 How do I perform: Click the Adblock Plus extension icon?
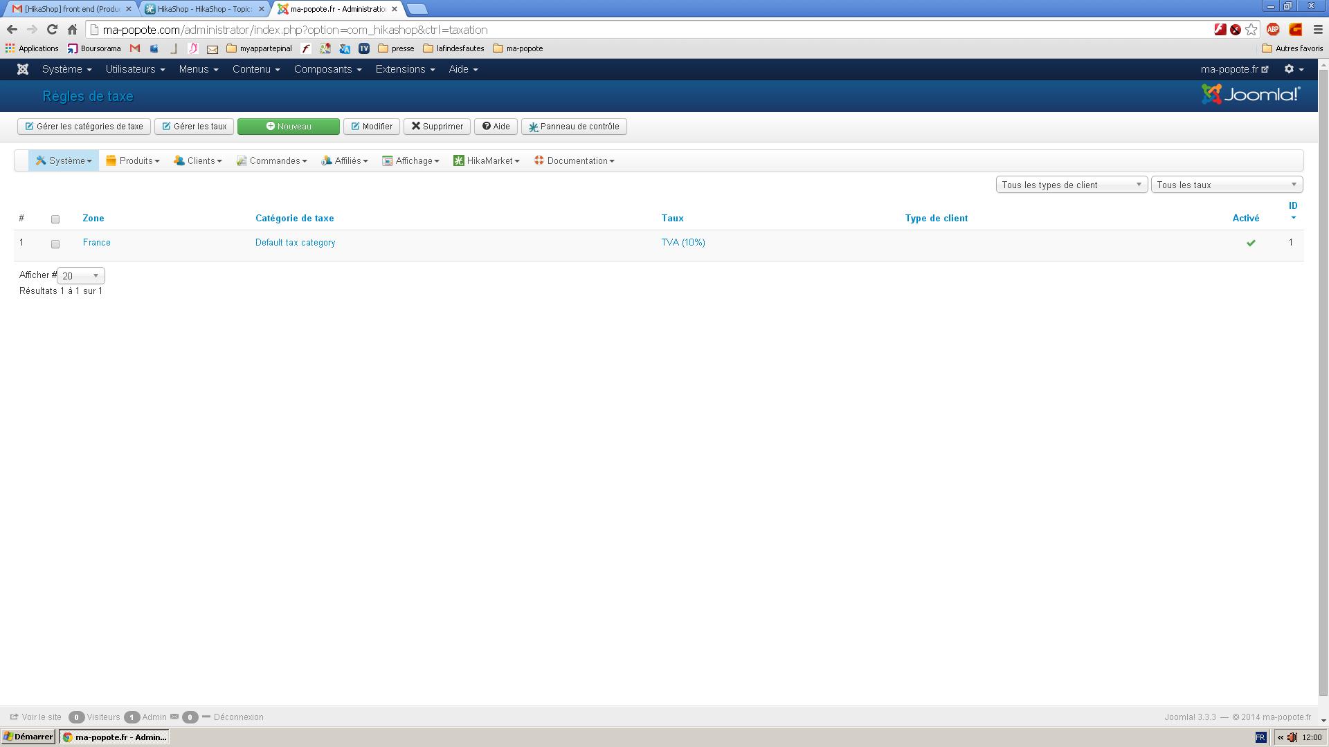coord(1272,30)
